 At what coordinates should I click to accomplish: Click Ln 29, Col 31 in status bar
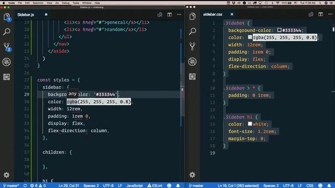coord(69,186)
